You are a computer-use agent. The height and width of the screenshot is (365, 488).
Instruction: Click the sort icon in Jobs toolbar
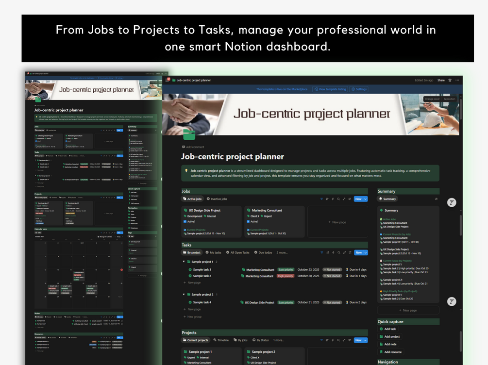[327, 199]
